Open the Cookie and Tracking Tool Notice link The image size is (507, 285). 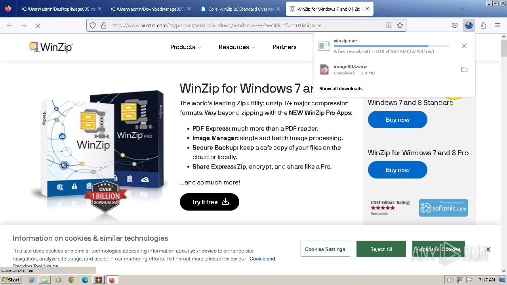[262, 259]
